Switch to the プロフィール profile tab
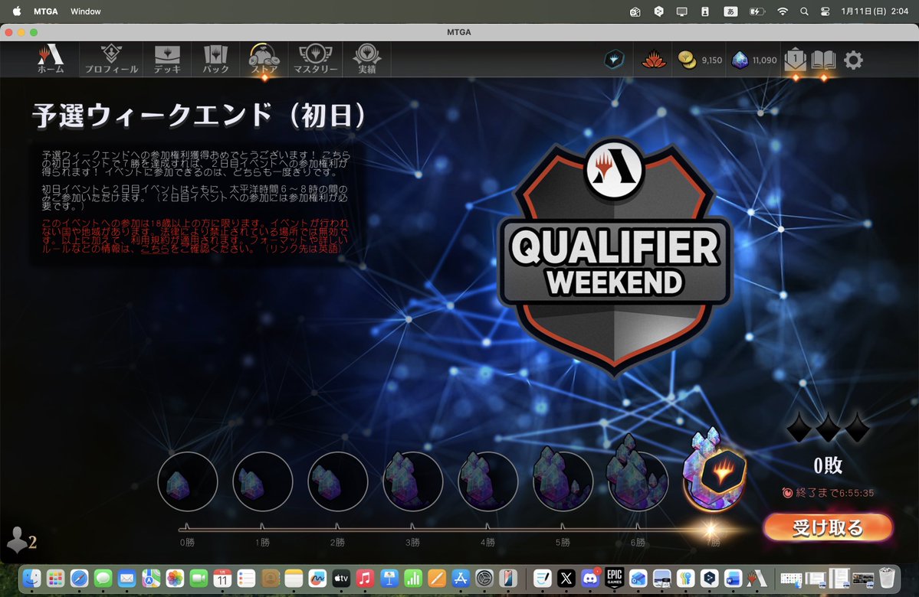Screen dimensions: 919x597 pos(111,59)
